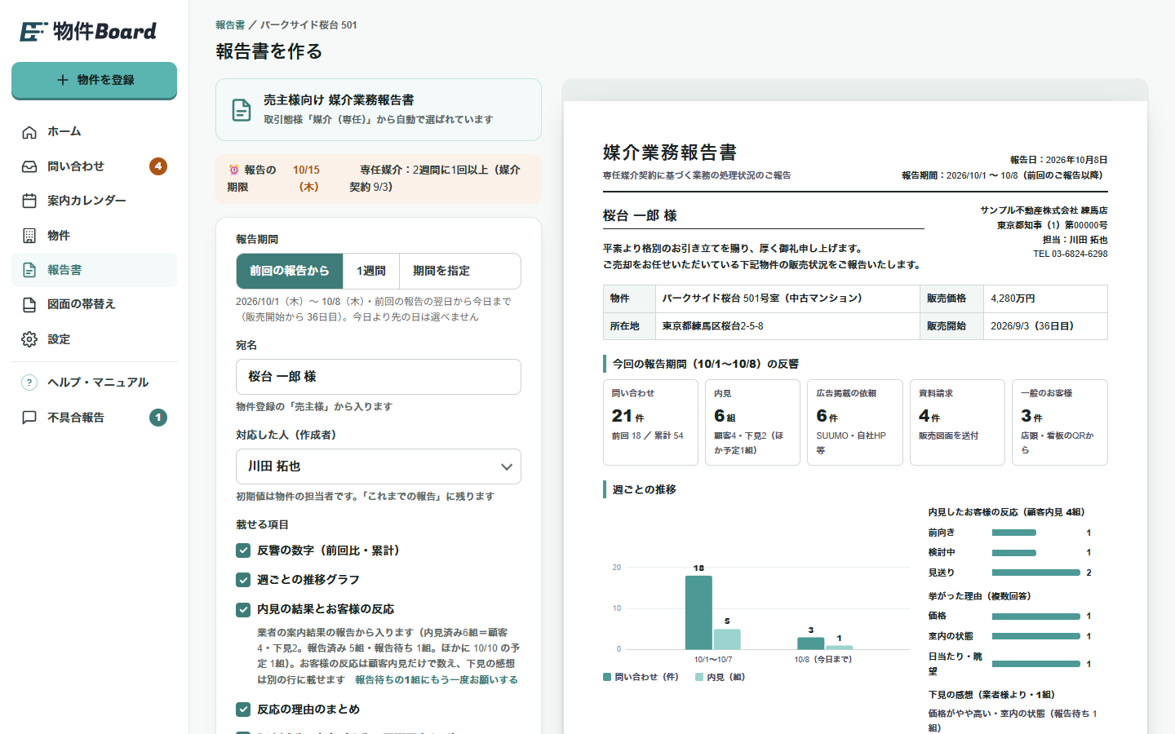Uncheck 週ごとの推移グラフ checkbox
This screenshot has height=734, width=1175.
click(x=243, y=580)
